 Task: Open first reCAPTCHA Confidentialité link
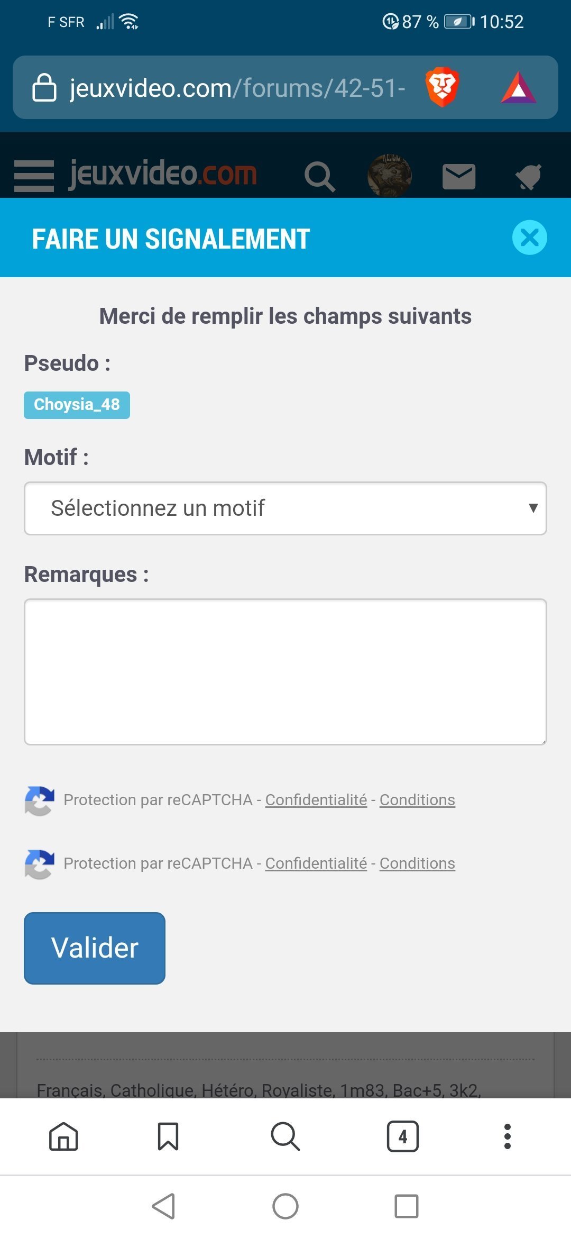point(316,800)
